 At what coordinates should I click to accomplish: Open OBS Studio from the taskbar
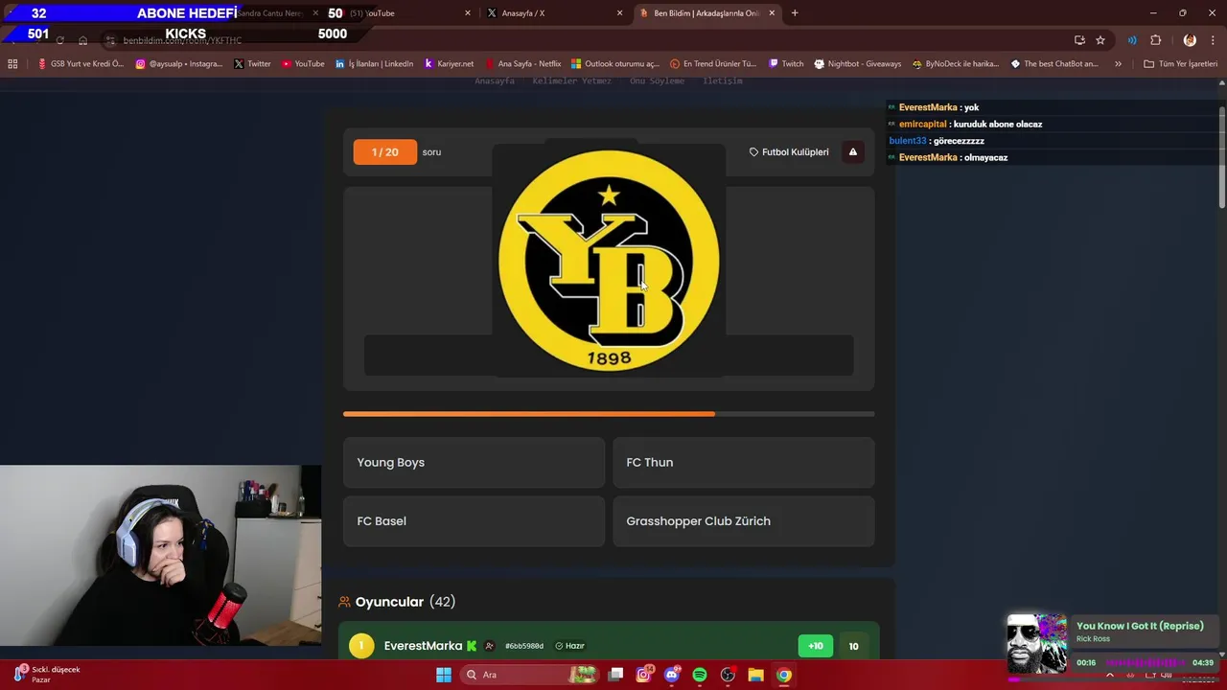coord(728,675)
